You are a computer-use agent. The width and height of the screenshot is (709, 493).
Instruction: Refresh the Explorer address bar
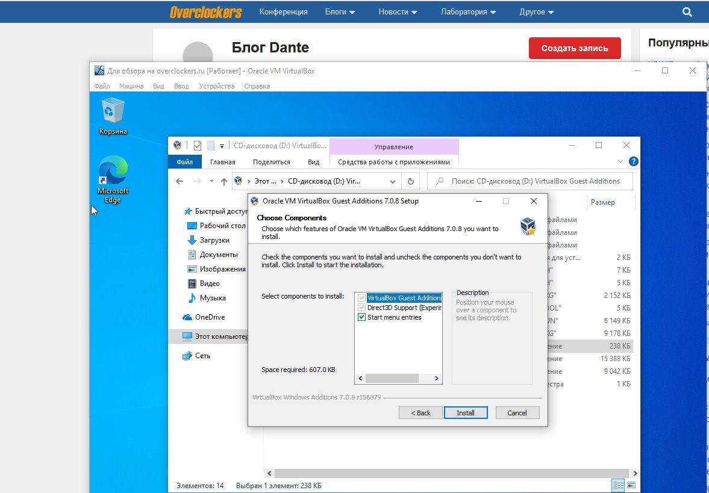click(411, 181)
